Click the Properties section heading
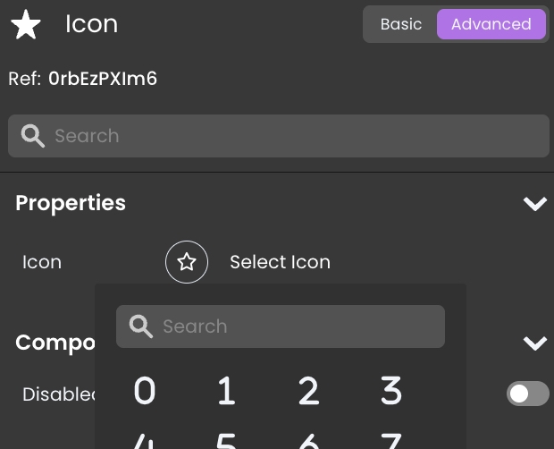Screen dimensions: 554x449 click(x=71, y=203)
